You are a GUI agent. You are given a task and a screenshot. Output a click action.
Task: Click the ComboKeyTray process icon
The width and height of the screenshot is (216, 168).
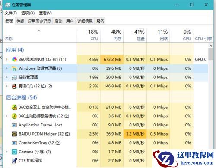[14, 143]
